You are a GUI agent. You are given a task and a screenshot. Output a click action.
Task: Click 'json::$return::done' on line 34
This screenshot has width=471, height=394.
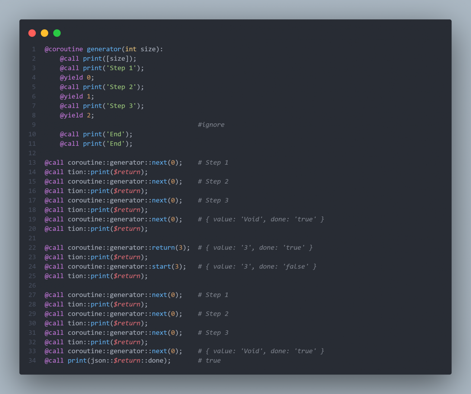[127, 360]
